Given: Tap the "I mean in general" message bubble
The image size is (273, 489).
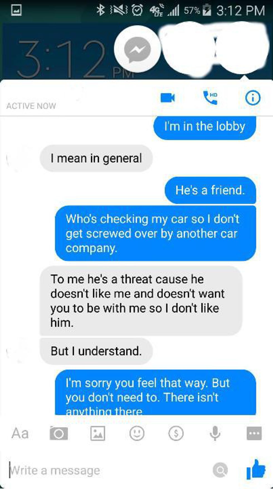Looking at the screenshot, I should 96,158.
